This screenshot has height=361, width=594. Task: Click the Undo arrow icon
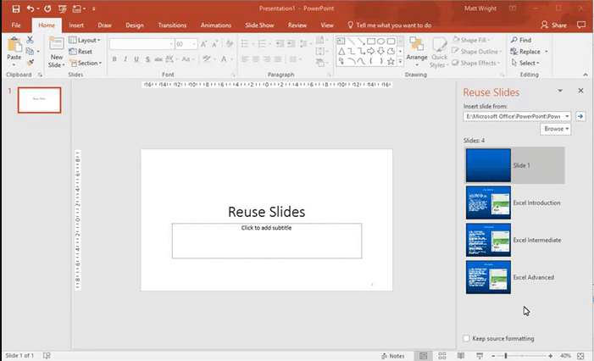(x=31, y=8)
